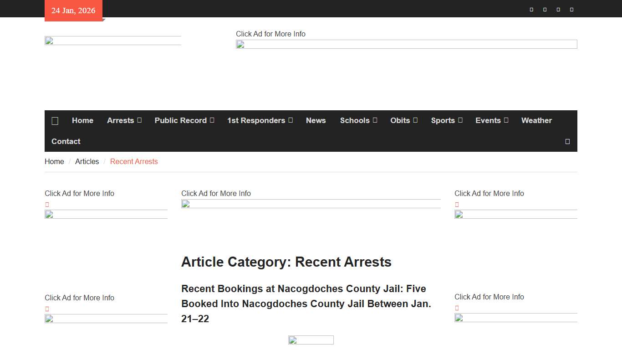Select Weather in the navigation menu
The height and width of the screenshot is (350, 622).
pos(536,120)
